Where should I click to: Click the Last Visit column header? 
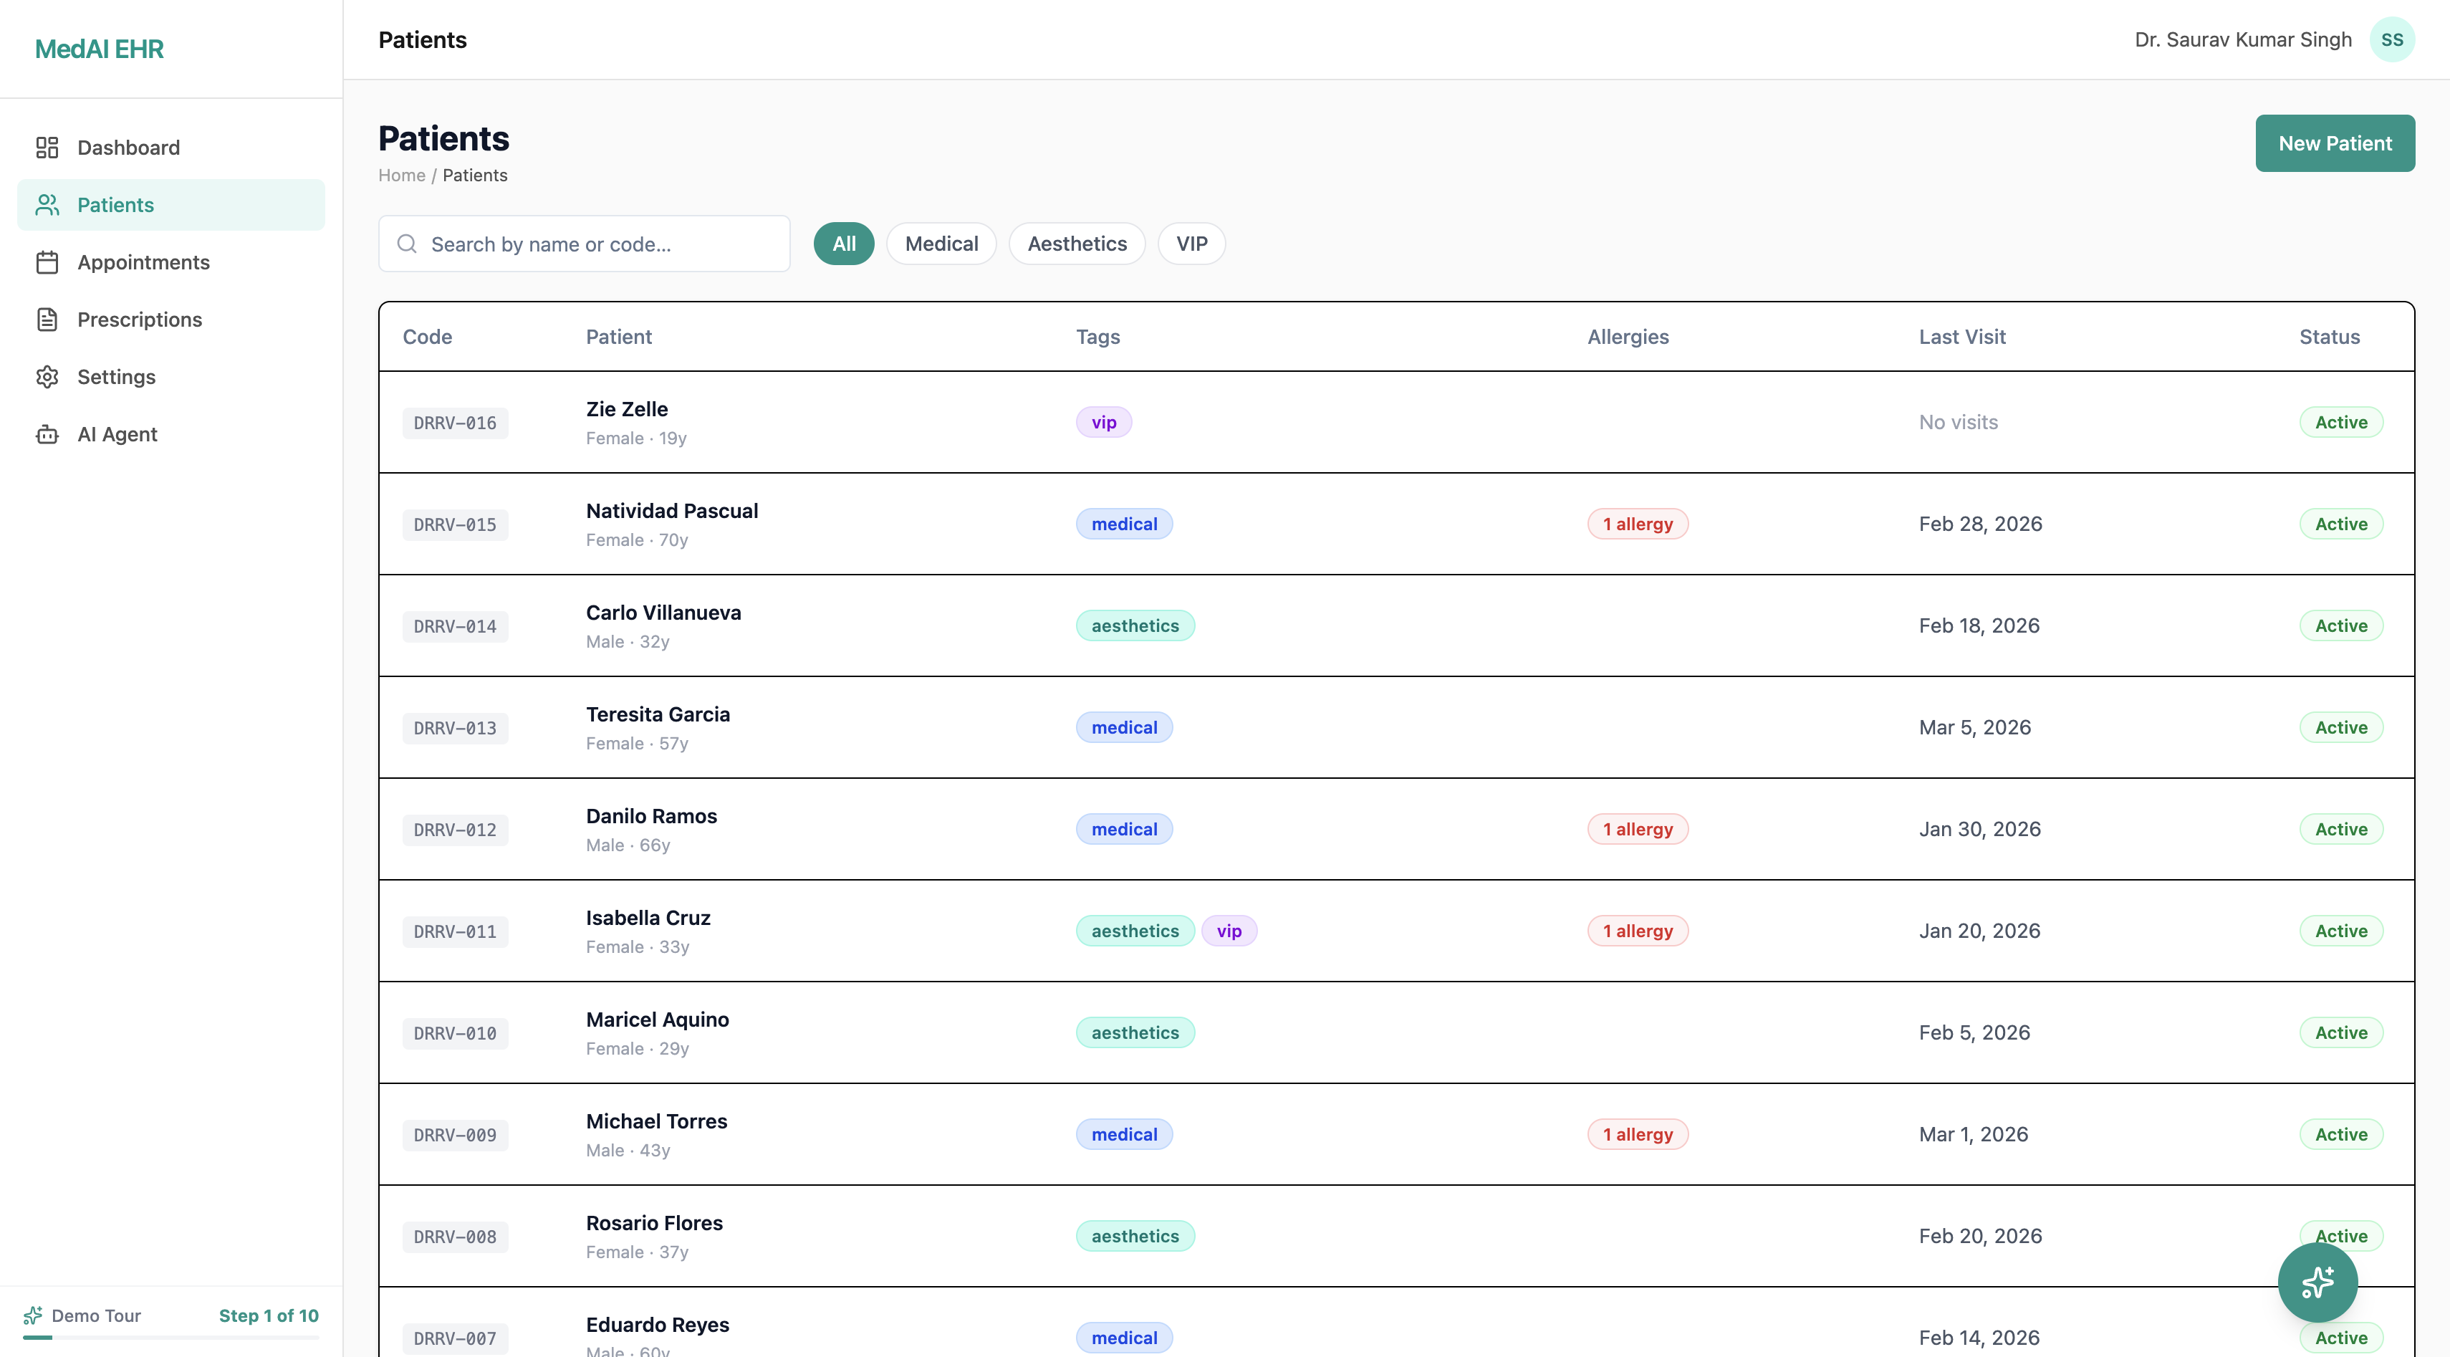click(x=1961, y=337)
